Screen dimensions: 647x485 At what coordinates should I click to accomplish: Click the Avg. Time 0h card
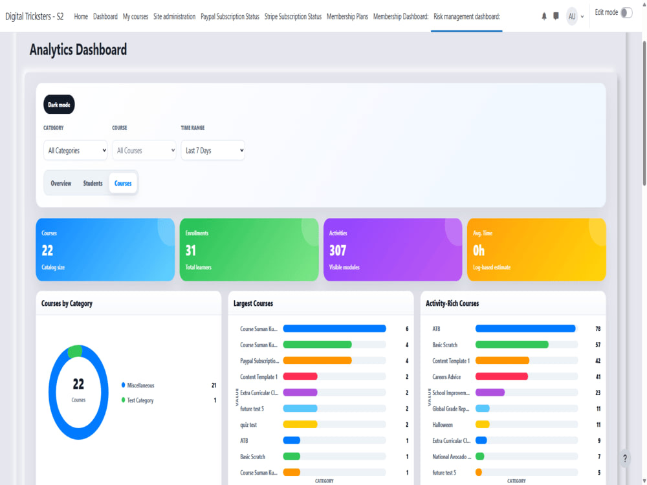click(x=536, y=250)
